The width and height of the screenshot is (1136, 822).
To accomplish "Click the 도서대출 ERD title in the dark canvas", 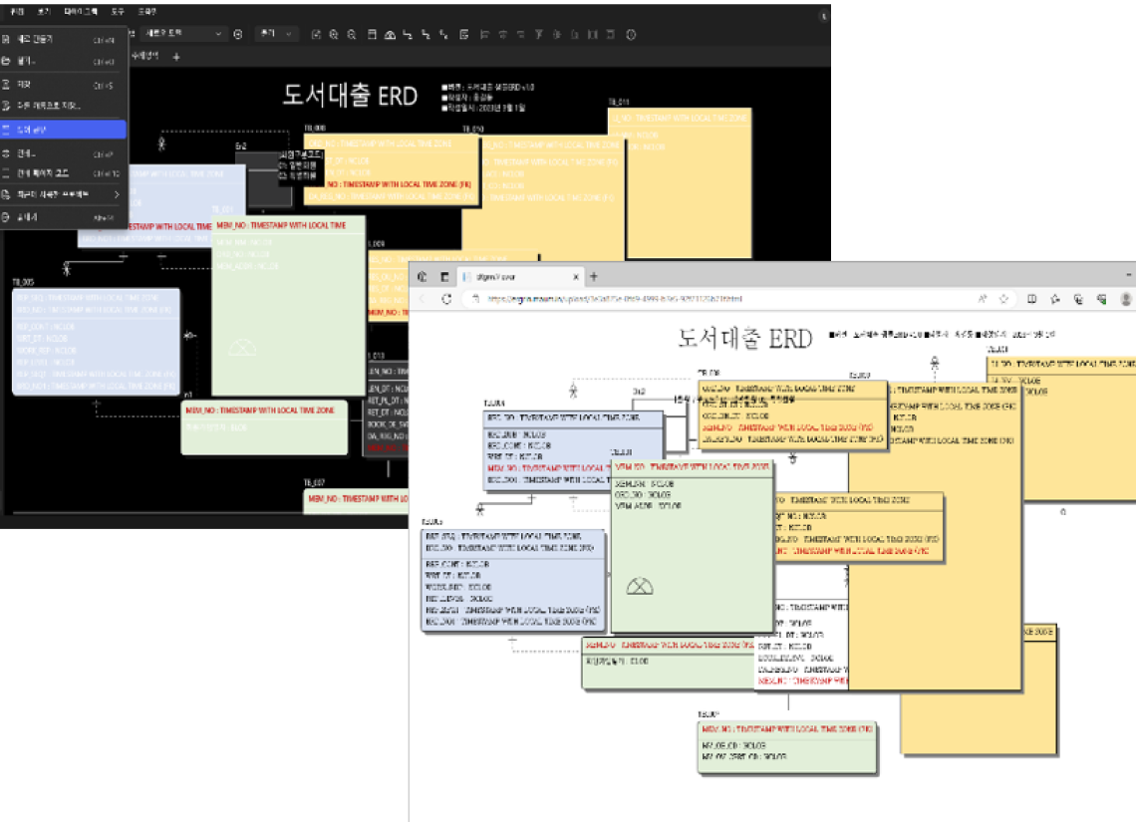I will coord(350,96).
